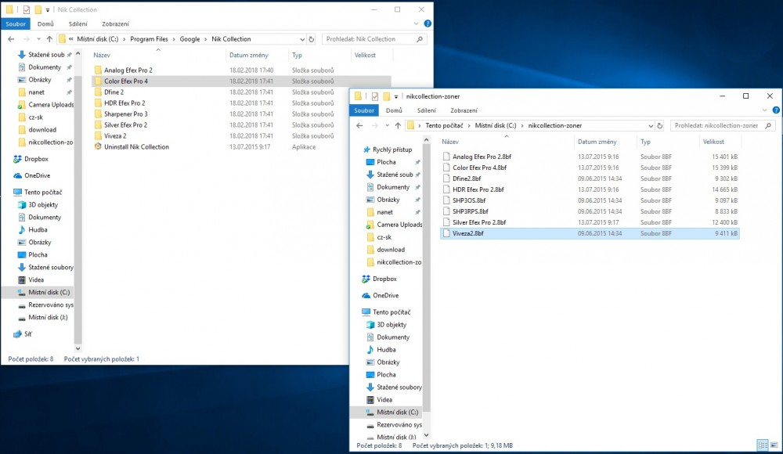The height and width of the screenshot is (454, 783).
Task: Click Soubor button in the nikcollection-zoner window
Action: [x=364, y=111]
